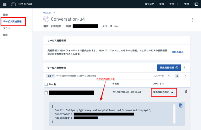Screen dimensions: 201x130
Task: Select page number 1
Action: (177, 76)
